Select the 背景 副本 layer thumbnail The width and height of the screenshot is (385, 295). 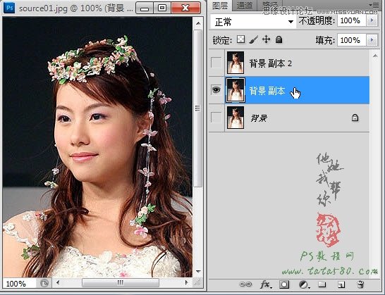click(x=236, y=90)
